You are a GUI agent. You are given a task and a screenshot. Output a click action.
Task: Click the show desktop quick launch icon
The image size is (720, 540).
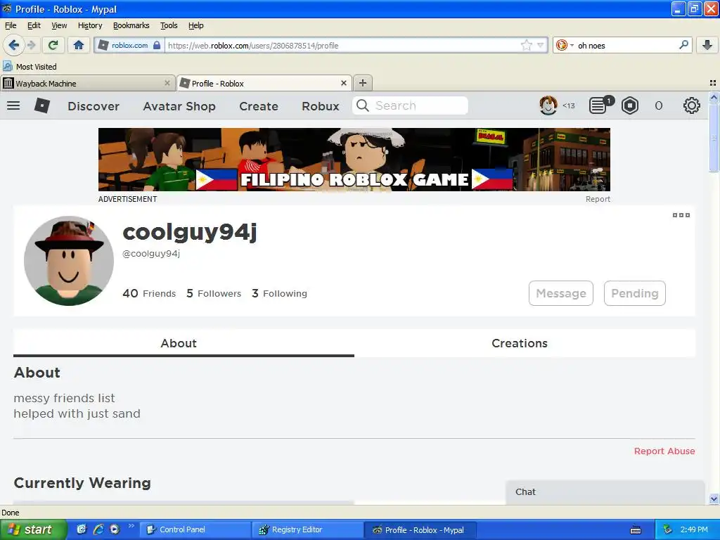click(x=82, y=529)
